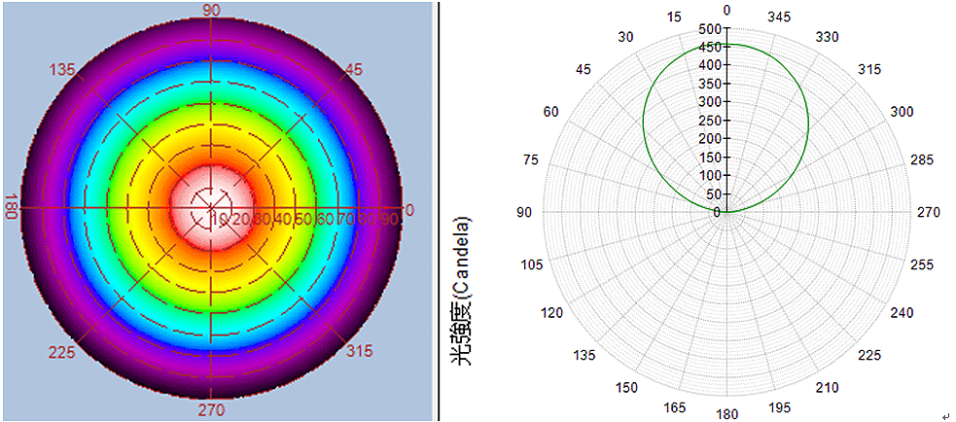Image resolution: width=956 pixels, height=422 pixels.
Task: Click the 270 degree label on polar chart
Action: 929,212
